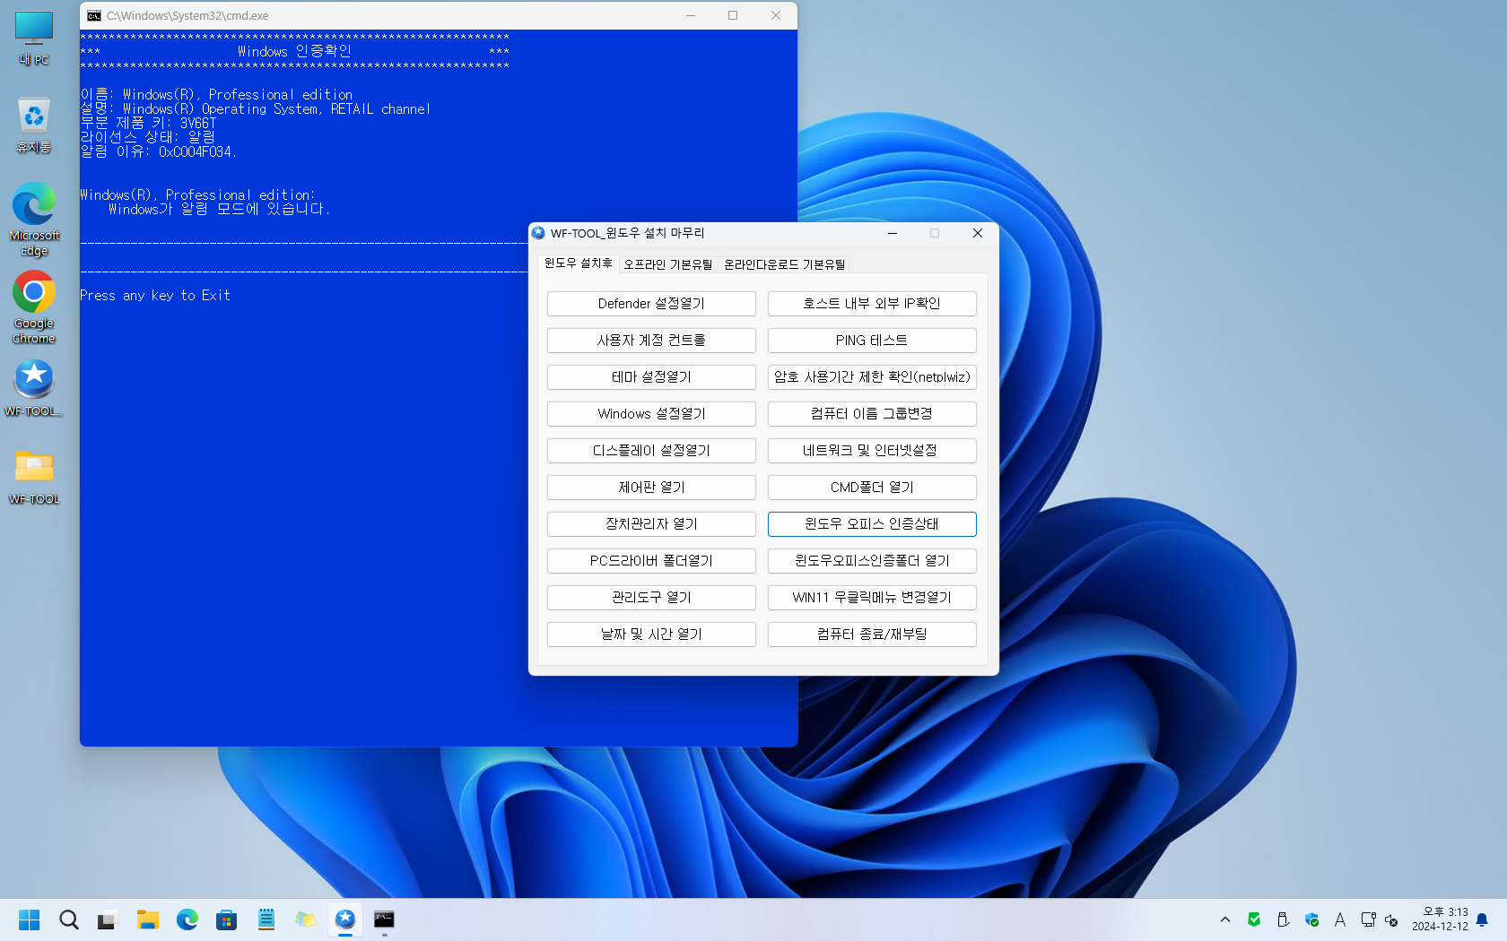Click the Windows 설정열기 button
1507x941 pixels.
pyautogui.click(x=651, y=414)
